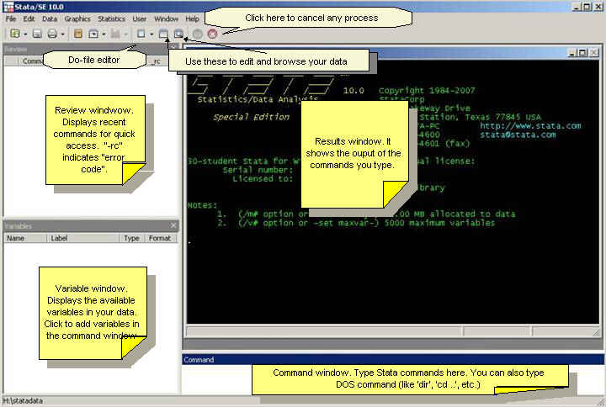Viewport: 606px width, 407px height.
Task: Expand the dropdown arrow beside the Print icon
Action: point(63,34)
